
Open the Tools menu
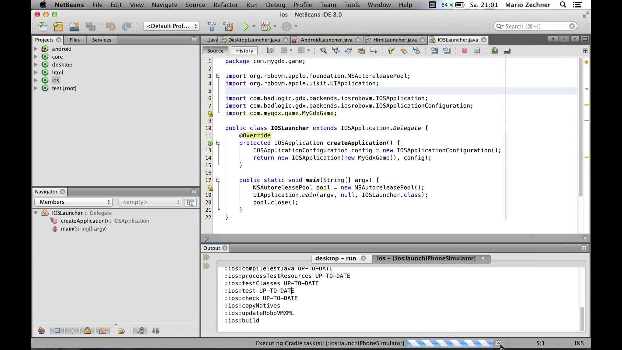[x=352, y=5]
